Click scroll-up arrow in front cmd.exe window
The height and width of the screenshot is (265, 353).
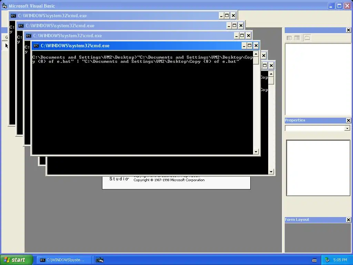tap(256, 54)
